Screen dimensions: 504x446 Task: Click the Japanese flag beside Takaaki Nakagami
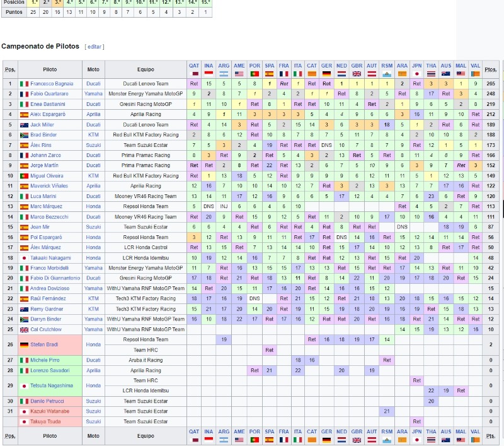click(24, 258)
